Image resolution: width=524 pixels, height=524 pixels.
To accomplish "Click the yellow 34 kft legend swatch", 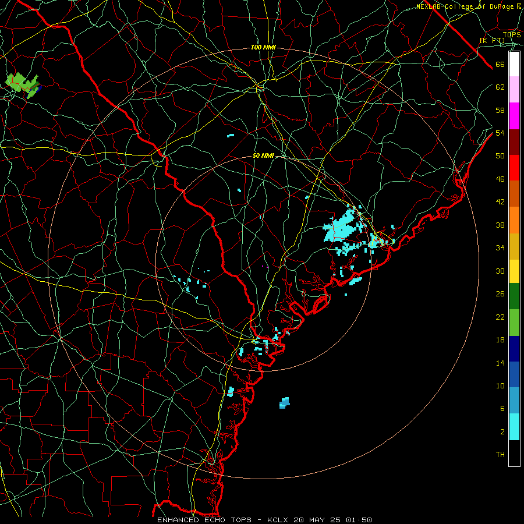I will [514, 271].
